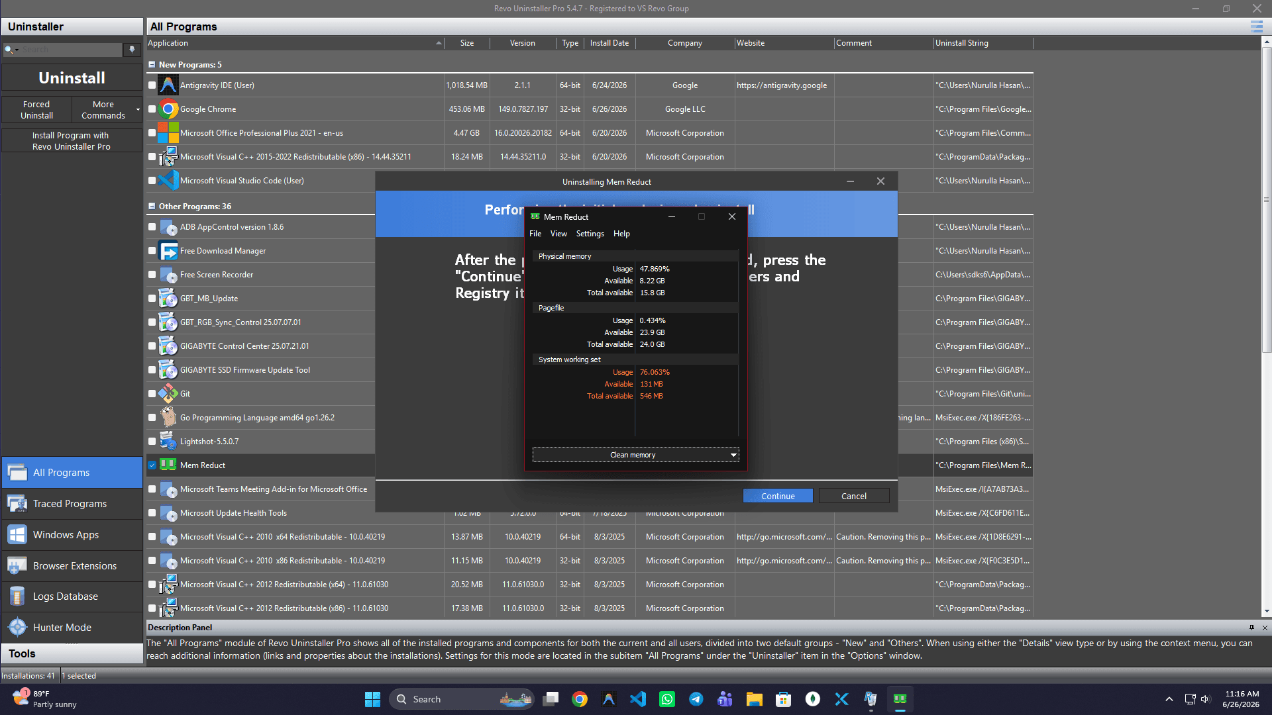Open the hamburger menu in Revo title area
Image resolution: width=1272 pixels, height=715 pixels.
coord(1256,26)
